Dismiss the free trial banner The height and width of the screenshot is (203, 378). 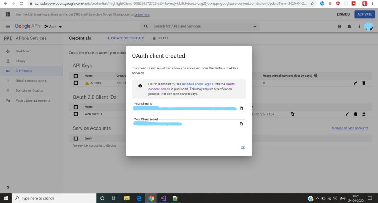343,14
